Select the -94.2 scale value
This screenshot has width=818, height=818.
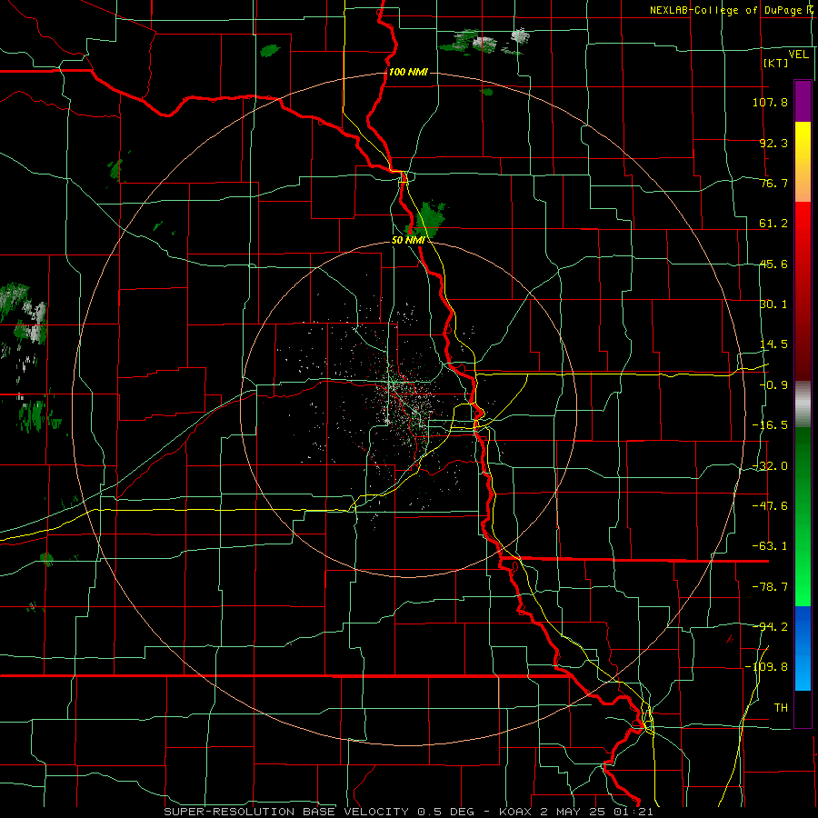770,627
